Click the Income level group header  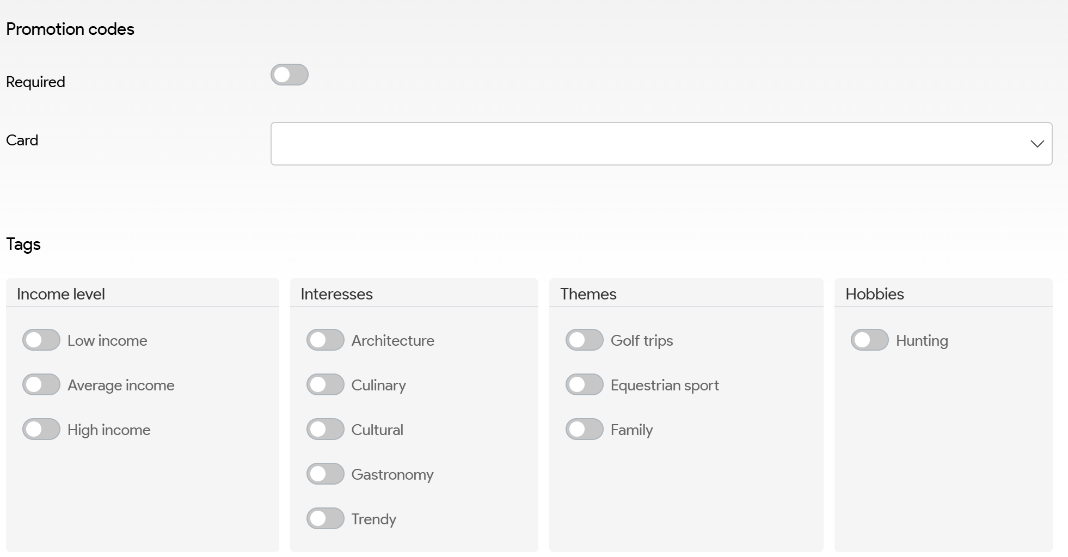coord(61,294)
